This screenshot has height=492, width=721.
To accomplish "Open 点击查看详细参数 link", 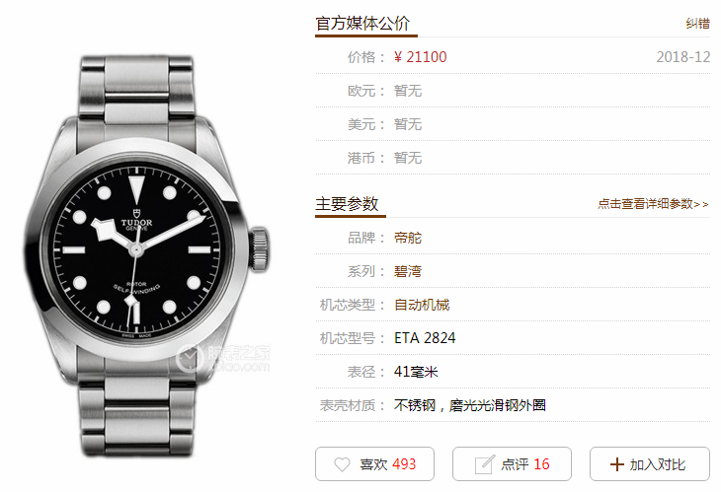I will (653, 204).
